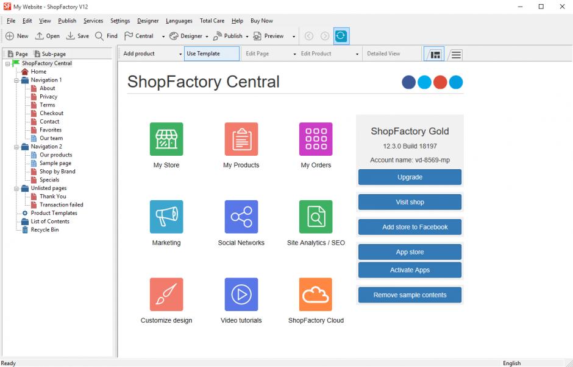Click the Detailed View button

tap(383, 54)
